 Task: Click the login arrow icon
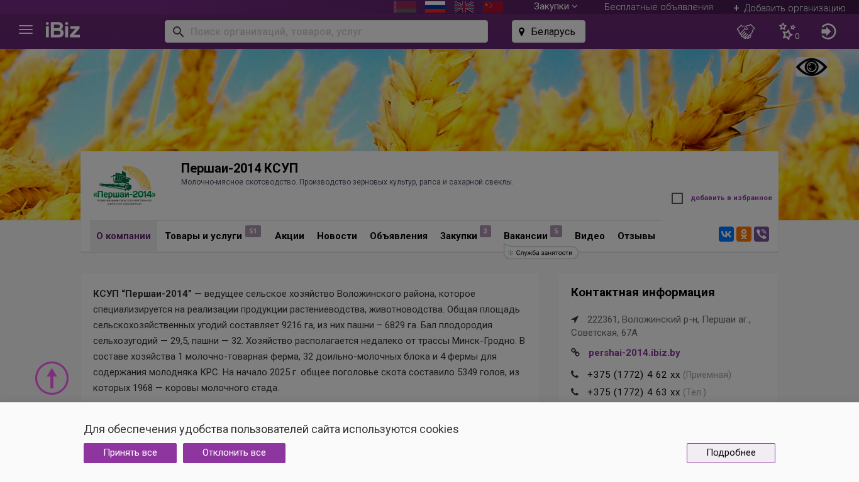829,31
